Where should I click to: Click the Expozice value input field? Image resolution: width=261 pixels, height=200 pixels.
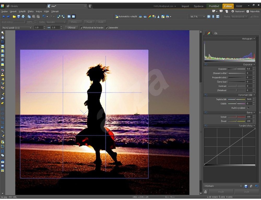click(x=249, y=69)
